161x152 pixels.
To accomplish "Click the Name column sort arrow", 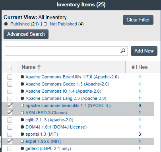I will pyautogui.click(x=39, y=67).
